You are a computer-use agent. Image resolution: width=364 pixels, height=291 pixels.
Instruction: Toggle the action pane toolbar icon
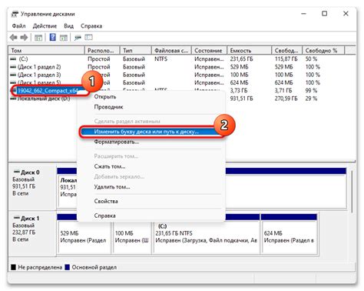click(x=64, y=38)
